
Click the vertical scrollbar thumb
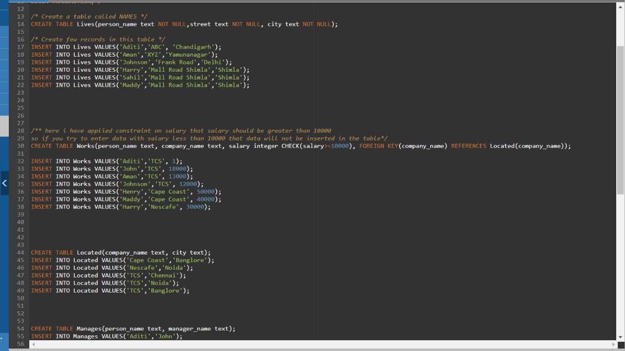620,119
